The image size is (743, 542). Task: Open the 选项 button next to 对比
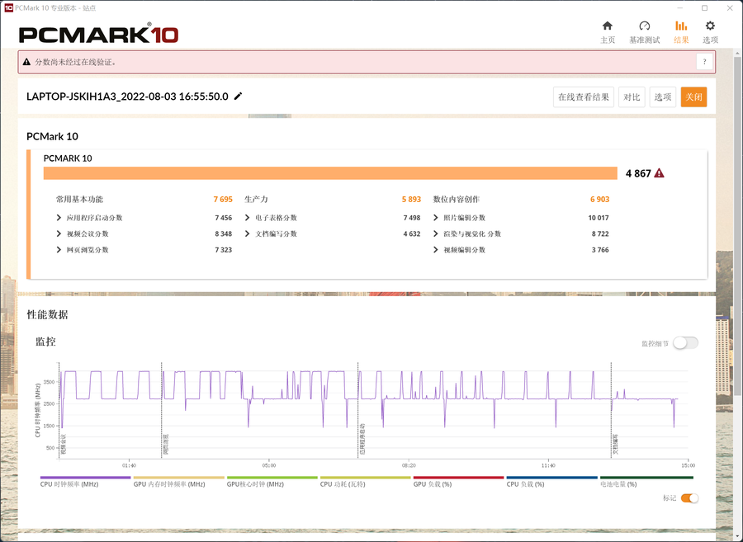(662, 97)
